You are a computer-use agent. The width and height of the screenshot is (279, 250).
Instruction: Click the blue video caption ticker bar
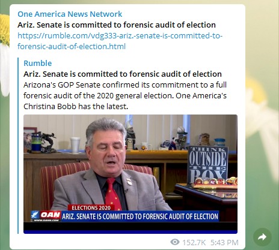140,216
